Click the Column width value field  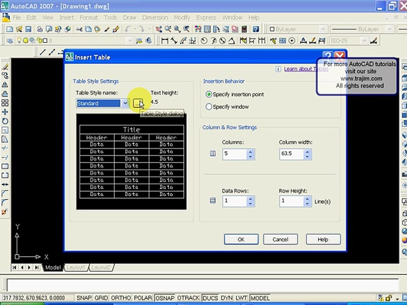[x=292, y=154]
